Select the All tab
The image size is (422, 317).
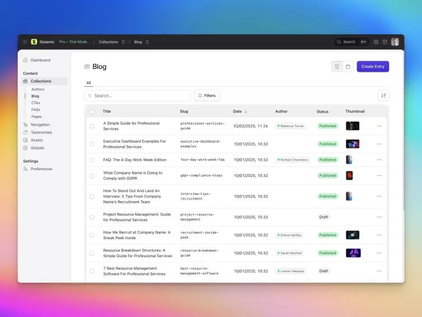pos(88,83)
